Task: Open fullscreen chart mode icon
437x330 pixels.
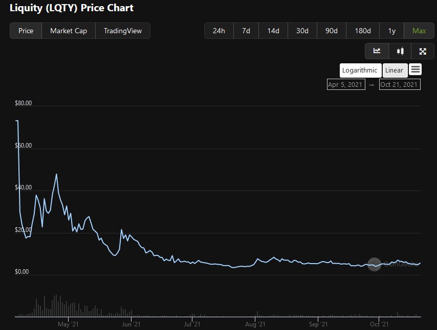Action: point(423,51)
